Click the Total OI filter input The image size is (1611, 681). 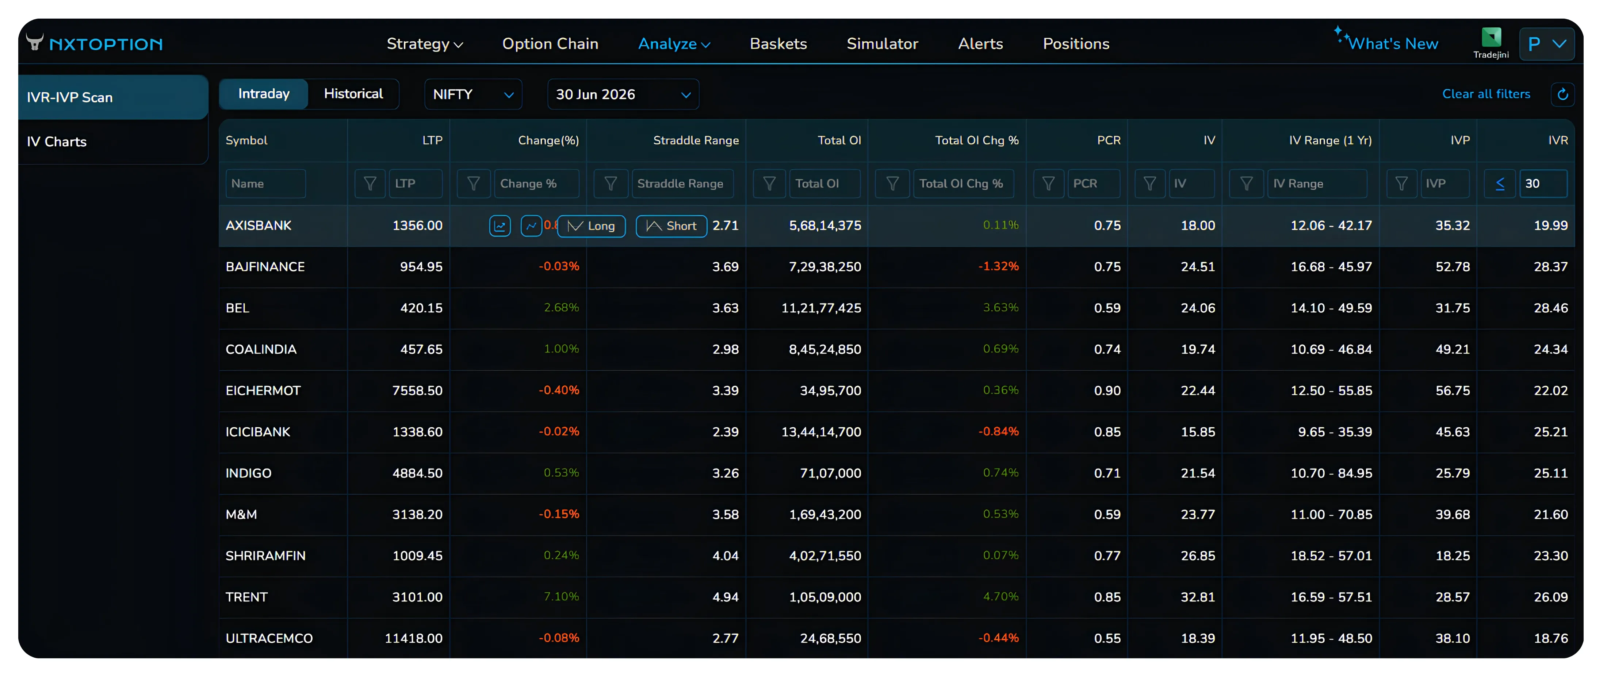click(824, 184)
